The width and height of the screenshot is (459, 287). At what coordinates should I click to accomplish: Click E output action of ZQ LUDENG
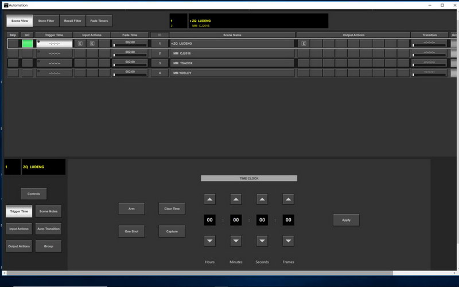click(x=304, y=44)
